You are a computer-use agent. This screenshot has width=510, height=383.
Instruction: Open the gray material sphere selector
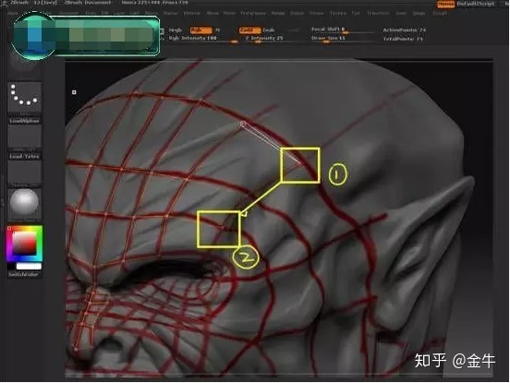(x=24, y=203)
